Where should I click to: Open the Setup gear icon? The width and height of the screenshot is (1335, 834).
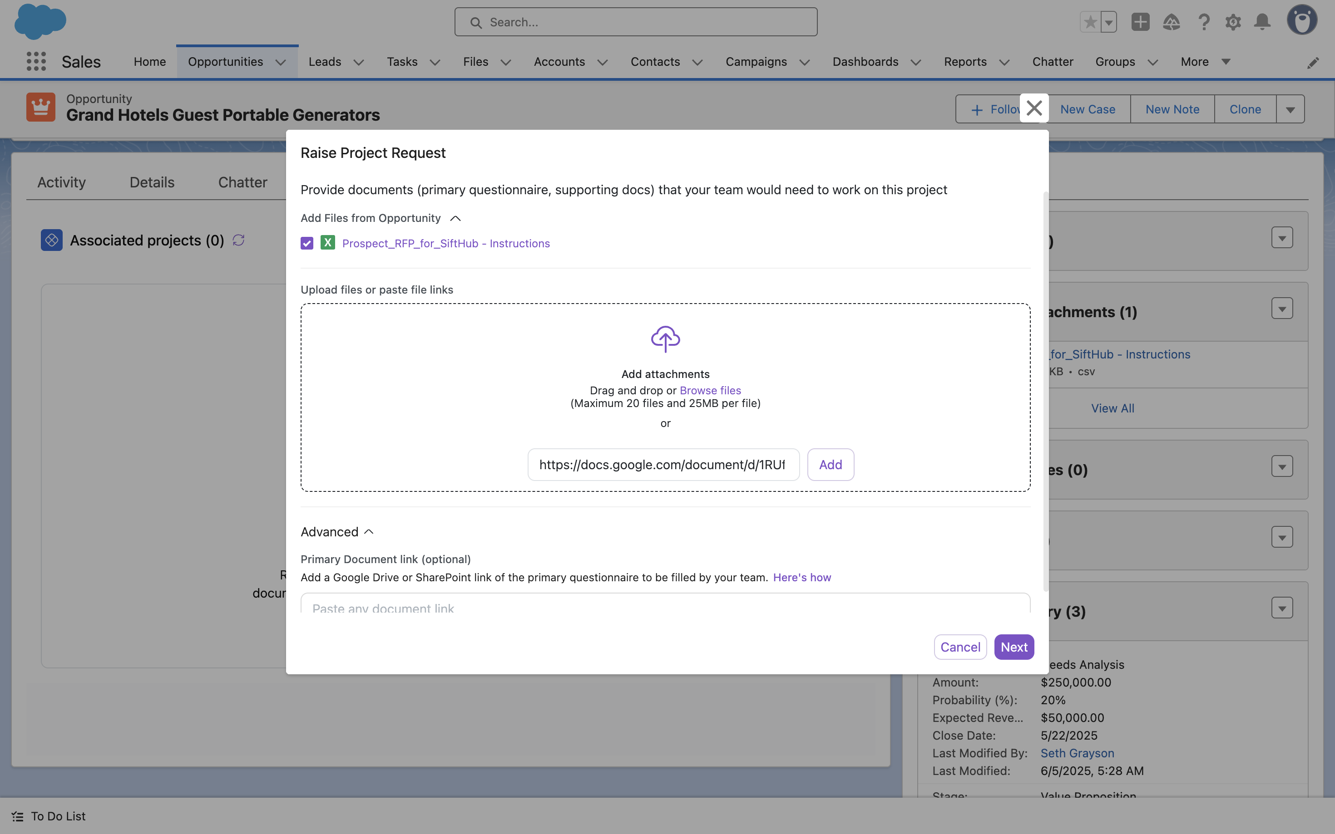(1232, 22)
